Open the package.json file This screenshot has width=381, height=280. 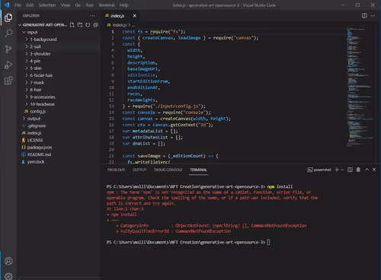(x=40, y=148)
